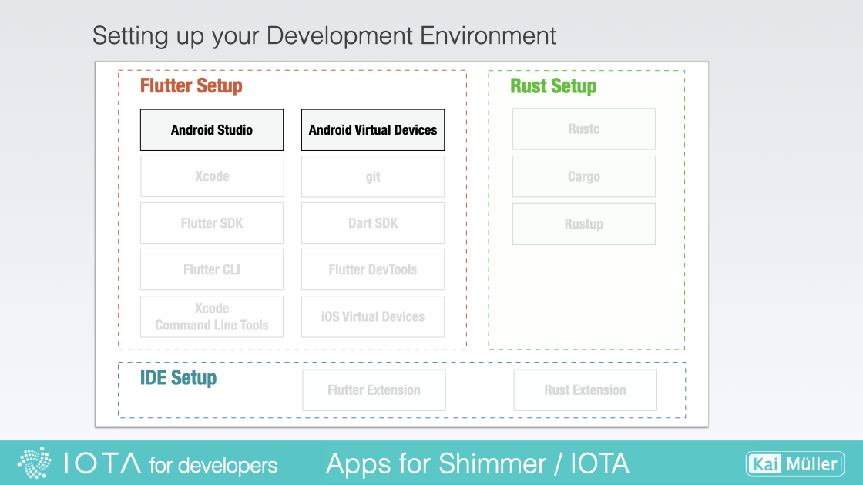Click the IOTA wordmark in footer
Viewport: 863px width, 485px height.
[x=102, y=463]
